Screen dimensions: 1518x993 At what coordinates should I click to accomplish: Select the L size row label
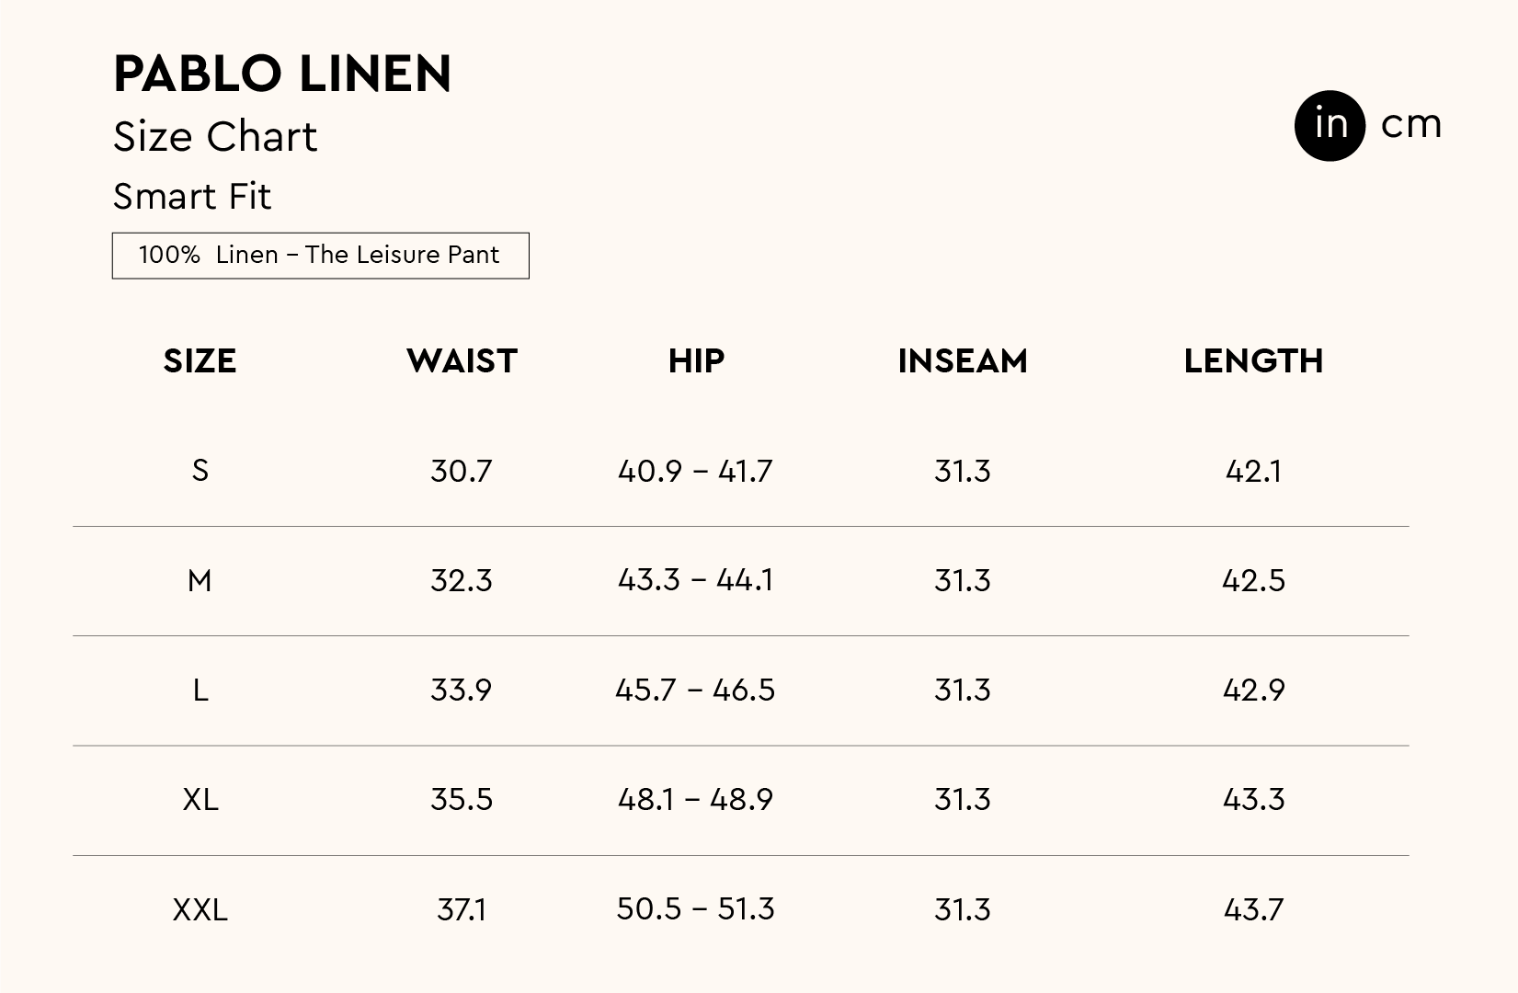tap(200, 691)
